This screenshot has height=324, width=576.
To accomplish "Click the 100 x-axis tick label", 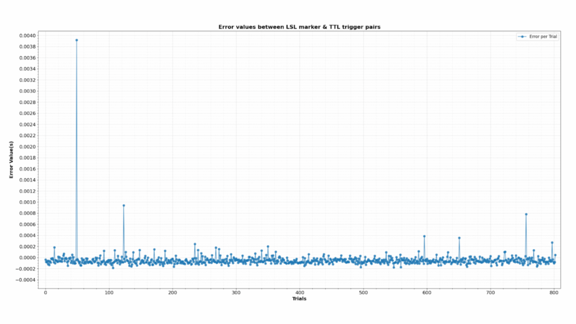I will (109, 292).
